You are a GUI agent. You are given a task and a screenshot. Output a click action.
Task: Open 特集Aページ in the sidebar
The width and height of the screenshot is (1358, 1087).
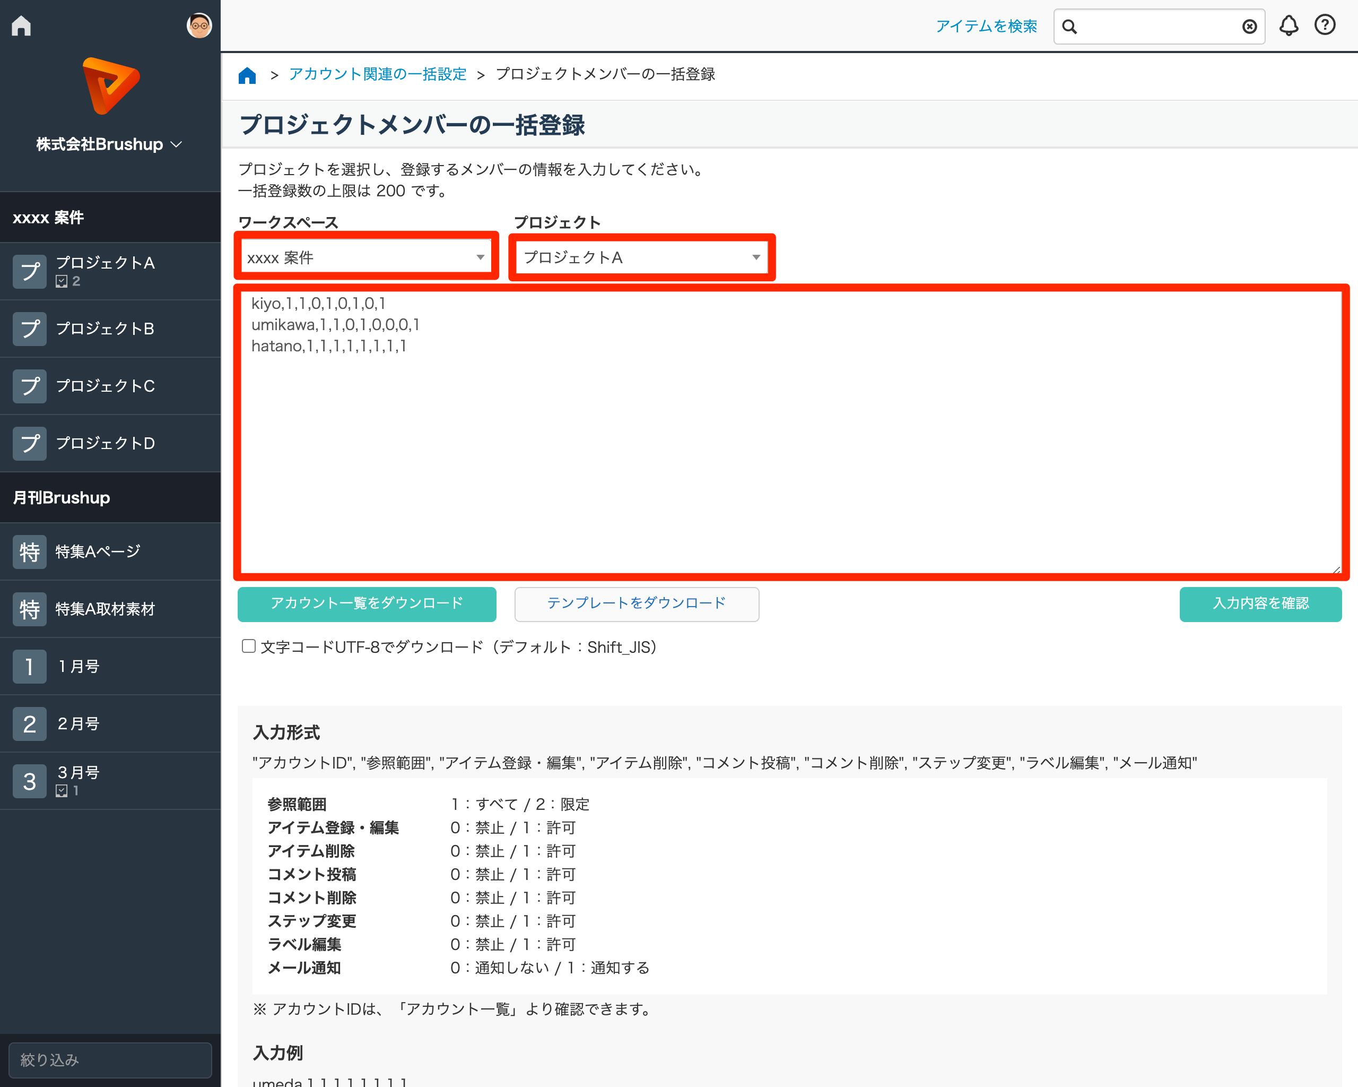pyautogui.click(x=98, y=551)
